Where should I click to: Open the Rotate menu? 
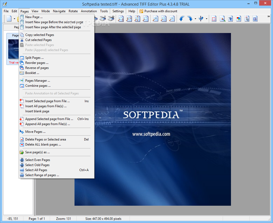click(73, 11)
